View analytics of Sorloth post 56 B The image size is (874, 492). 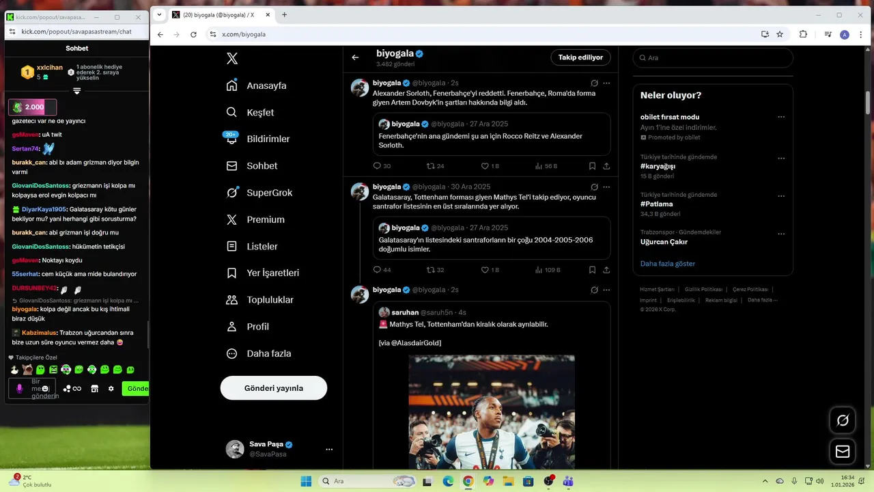[x=546, y=166]
